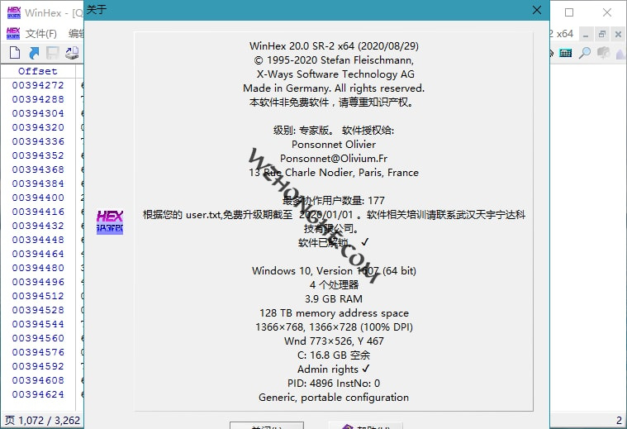Screen dimensions: 627x429
Task: Select offset row 00394288
Action: tap(38, 99)
